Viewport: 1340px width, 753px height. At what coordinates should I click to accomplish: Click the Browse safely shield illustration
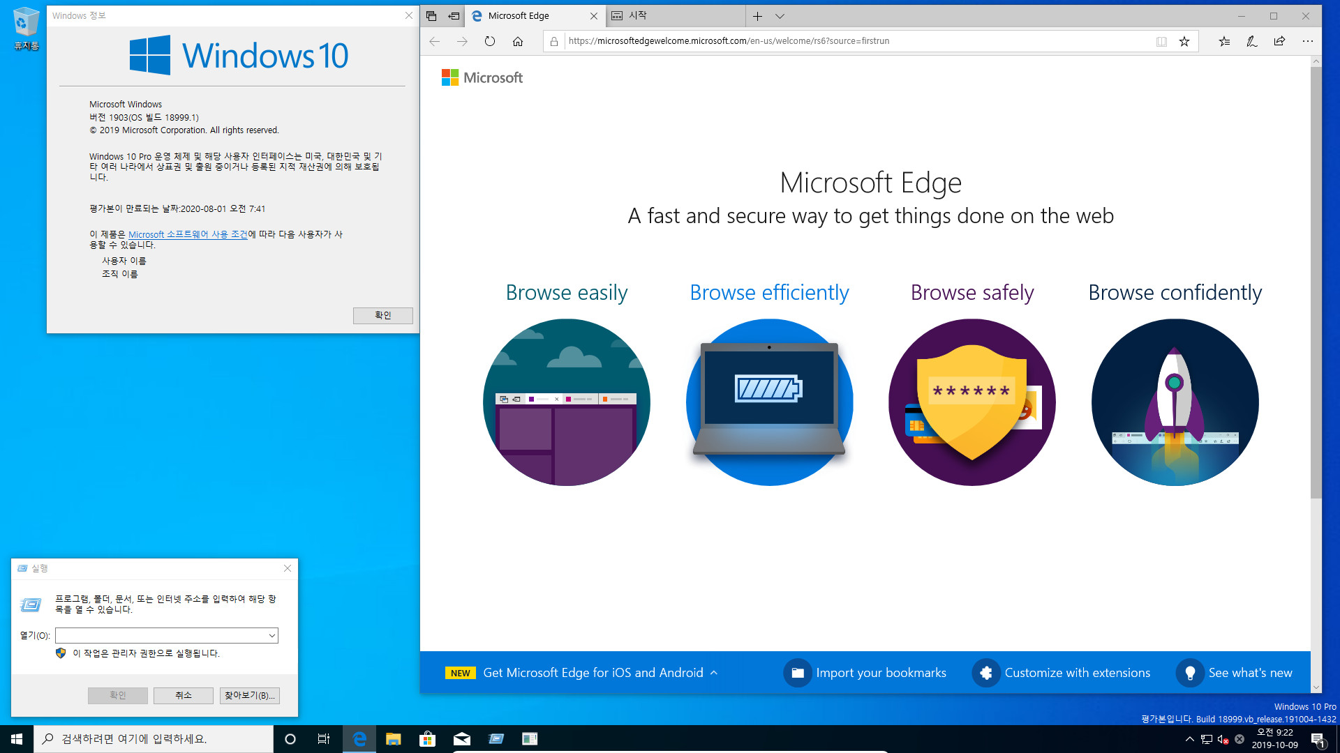972,402
